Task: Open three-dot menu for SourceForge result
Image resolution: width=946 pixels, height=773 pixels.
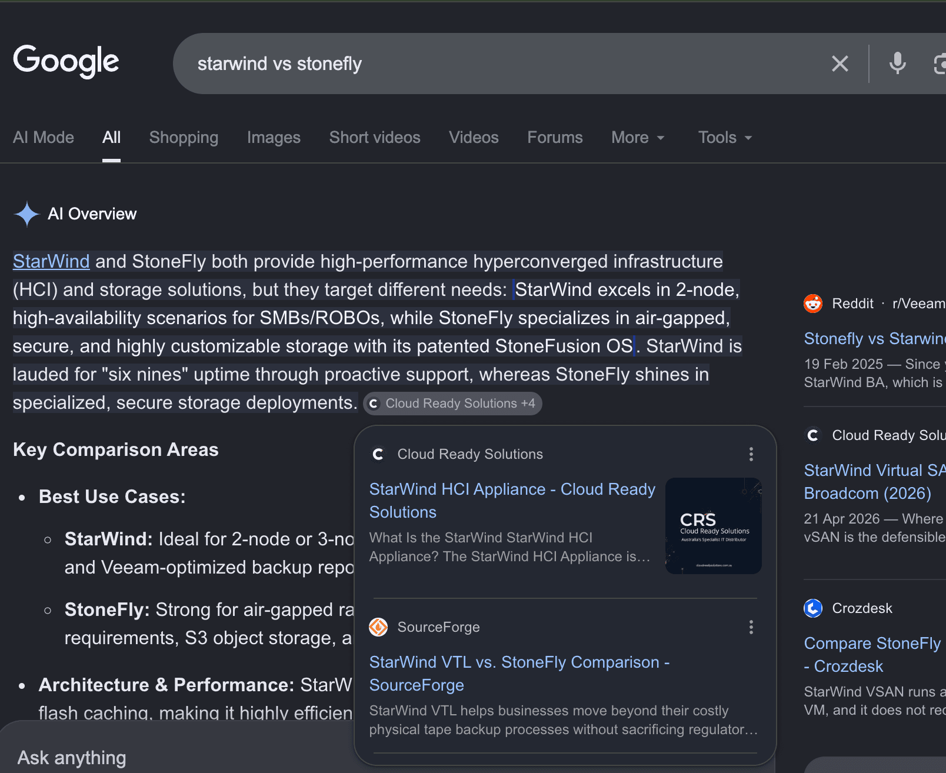Action: tap(751, 627)
